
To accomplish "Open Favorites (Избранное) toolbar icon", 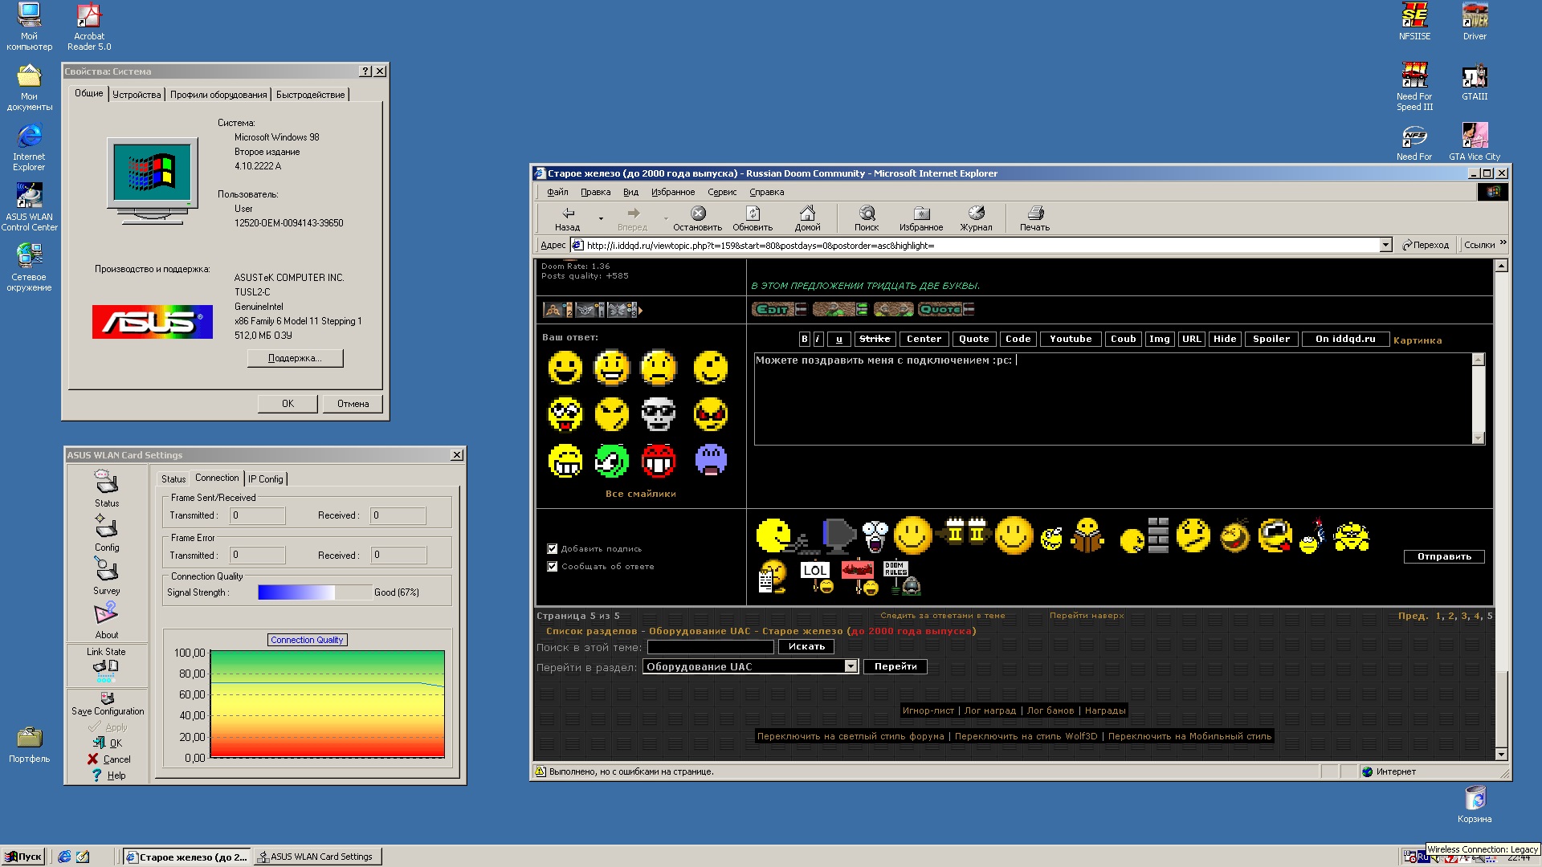I will [x=921, y=218].
